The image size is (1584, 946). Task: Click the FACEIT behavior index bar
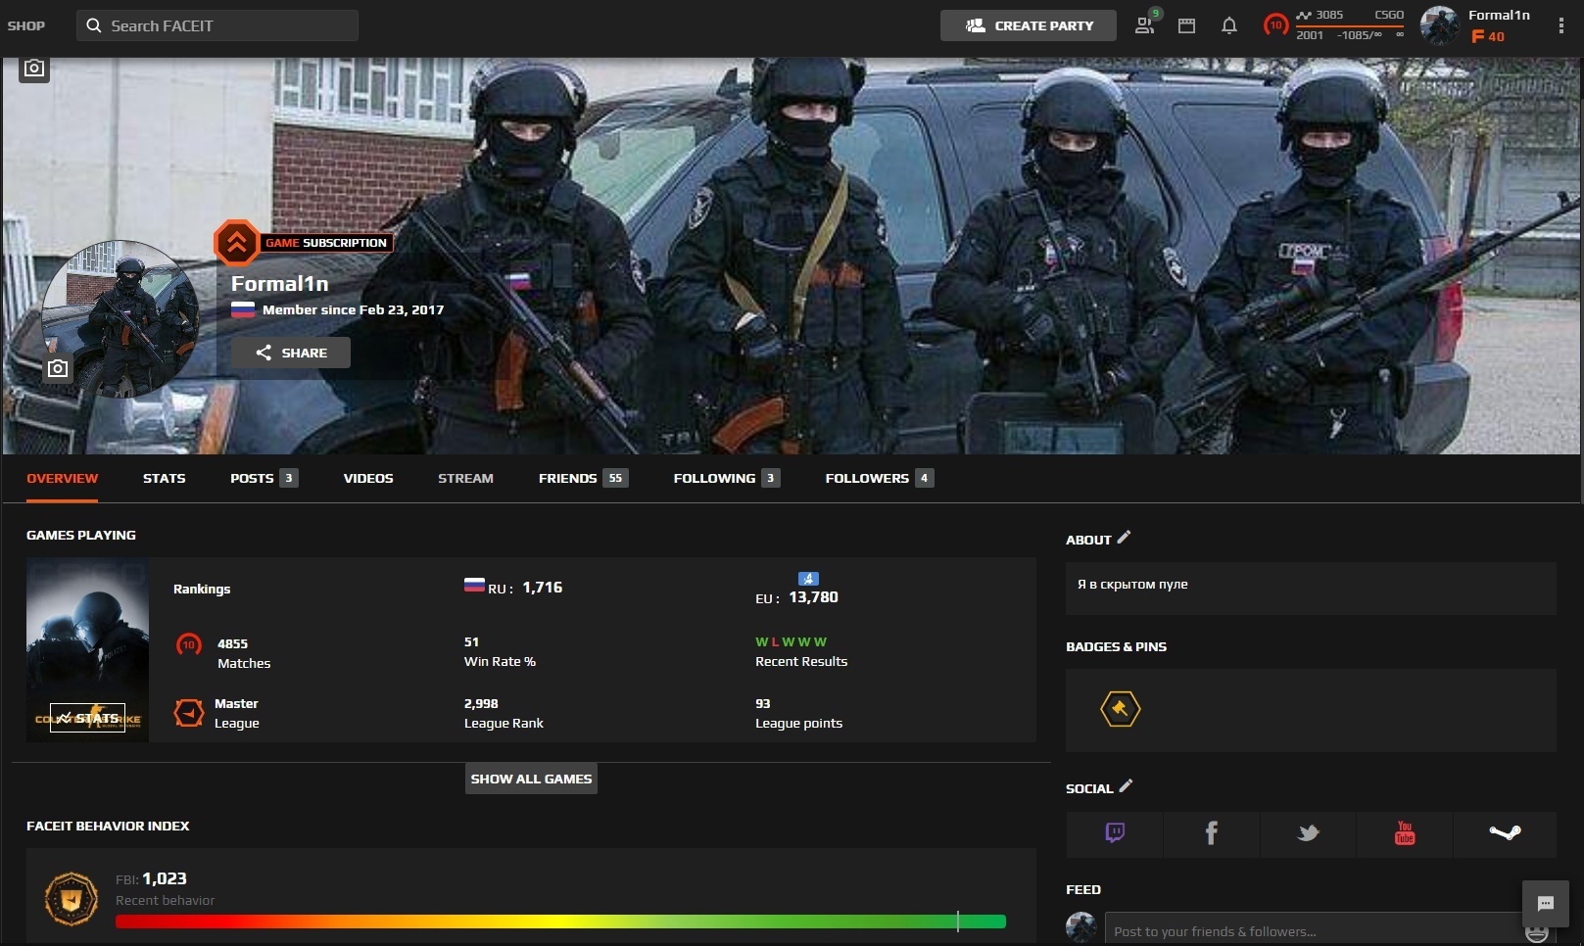tap(560, 922)
